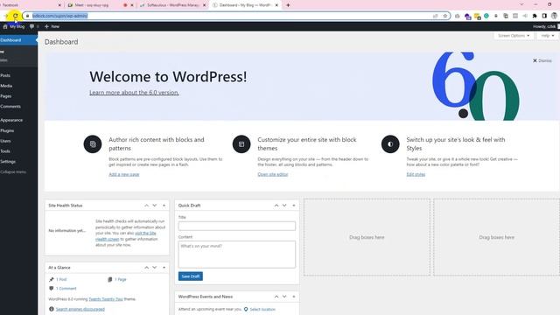Open the 1 Post link
This screenshot has width=560, height=315.
click(61, 279)
